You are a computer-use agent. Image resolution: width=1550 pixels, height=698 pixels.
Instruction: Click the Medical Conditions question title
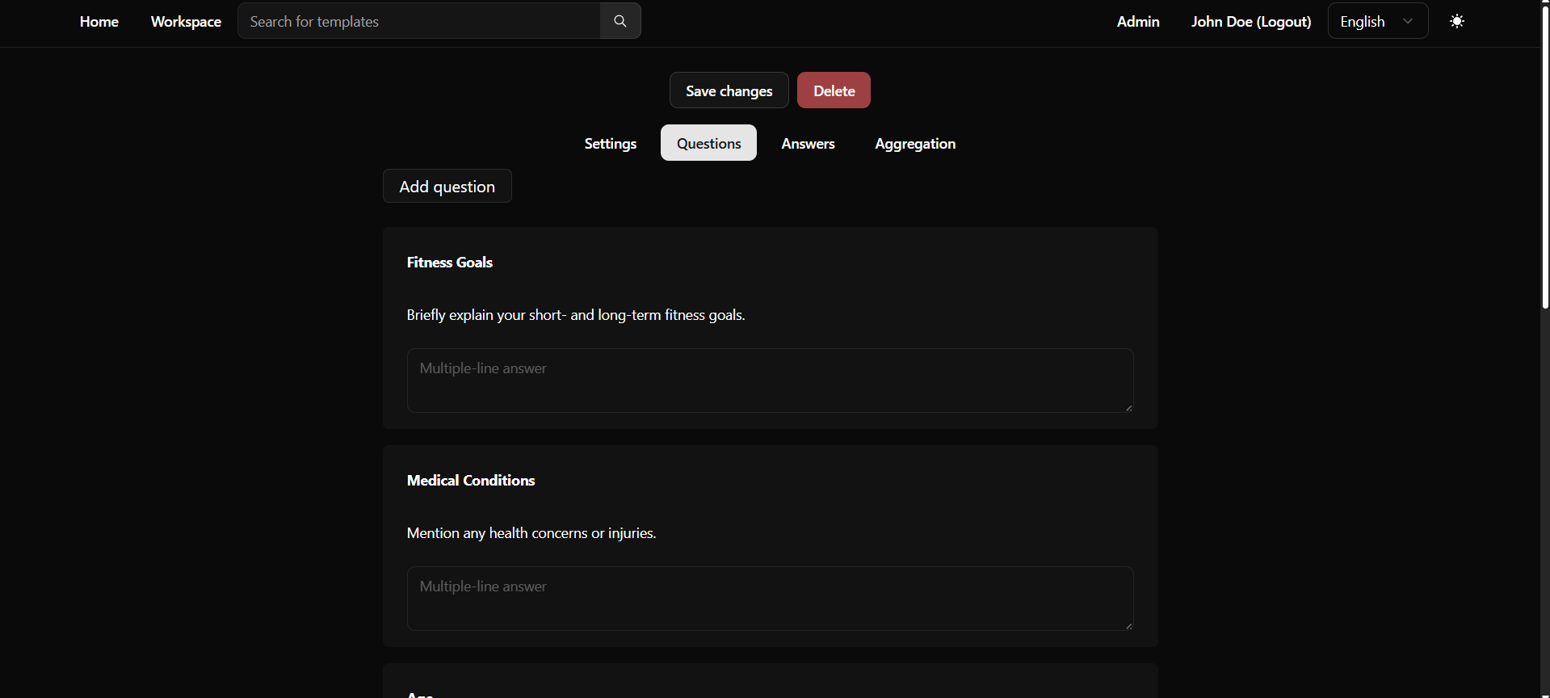click(x=471, y=481)
